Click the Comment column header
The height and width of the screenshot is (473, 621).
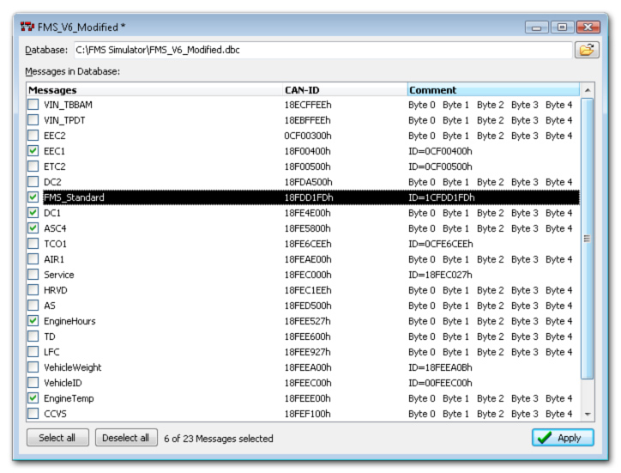[x=493, y=90]
